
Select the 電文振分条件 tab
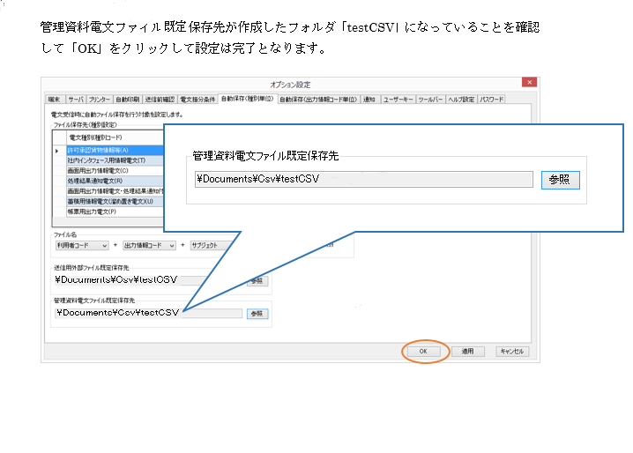pos(197,100)
